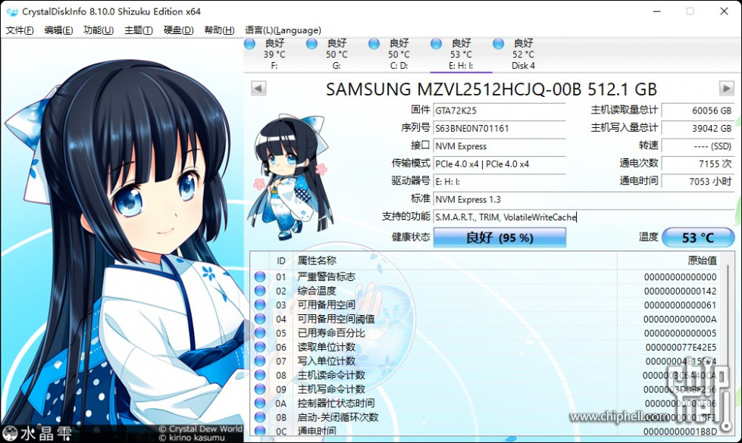This screenshot has width=742, height=443.
Task: Click the 良好 (95 %) health status button
Action: (x=499, y=237)
